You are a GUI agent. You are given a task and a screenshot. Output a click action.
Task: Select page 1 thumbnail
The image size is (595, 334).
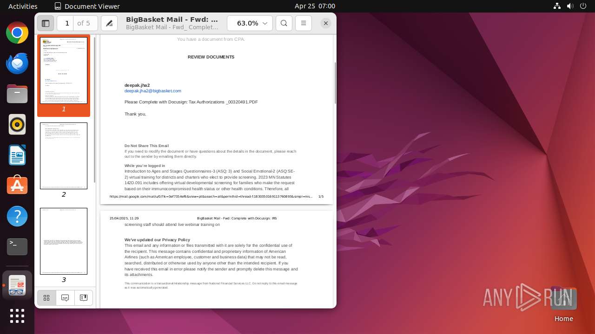[64, 71]
